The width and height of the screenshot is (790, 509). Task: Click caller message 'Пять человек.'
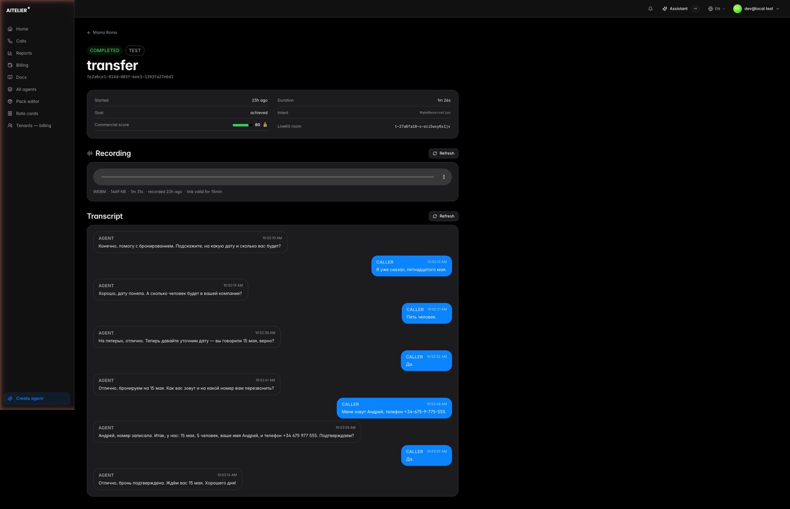(427, 313)
